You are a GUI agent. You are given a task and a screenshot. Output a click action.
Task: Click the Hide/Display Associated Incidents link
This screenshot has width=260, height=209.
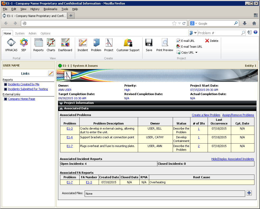(232, 159)
